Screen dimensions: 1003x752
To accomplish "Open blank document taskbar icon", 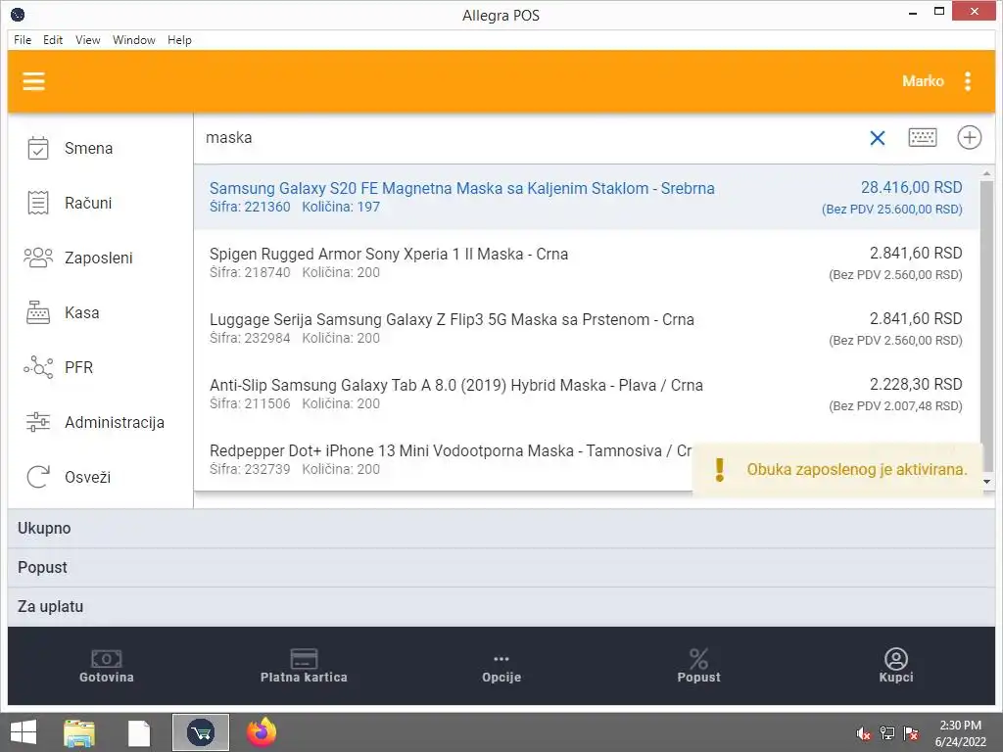I will tap(139, 732).
